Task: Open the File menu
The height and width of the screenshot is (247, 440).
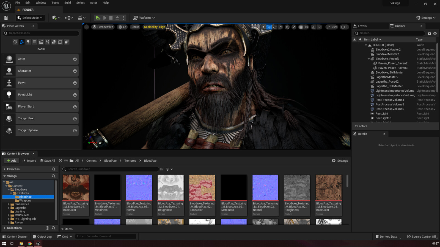Action: pyautogui.click(x=18, y=3)
